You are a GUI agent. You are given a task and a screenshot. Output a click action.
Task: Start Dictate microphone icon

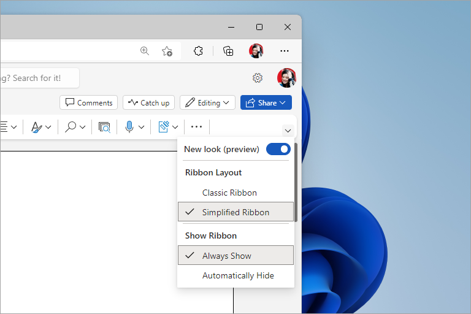(x=129, y=127)
